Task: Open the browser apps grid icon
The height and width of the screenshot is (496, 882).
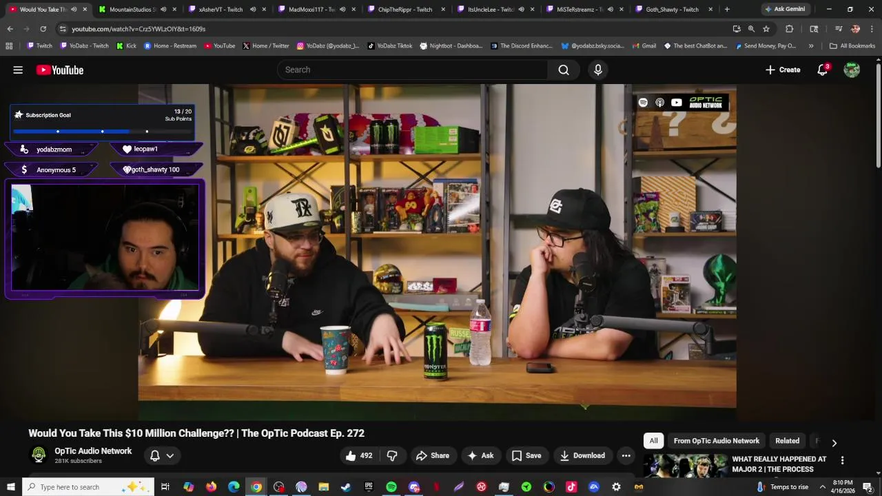Action: pyautogui.click(x=9, y=46)
